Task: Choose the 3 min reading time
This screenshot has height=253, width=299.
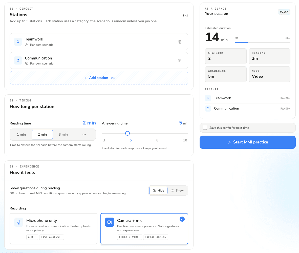Action: tap(63, 134)
